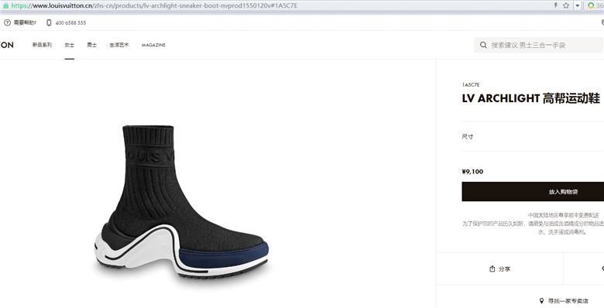Click the question mark help icon
The image size is (604, 308).
pos(7,22)
